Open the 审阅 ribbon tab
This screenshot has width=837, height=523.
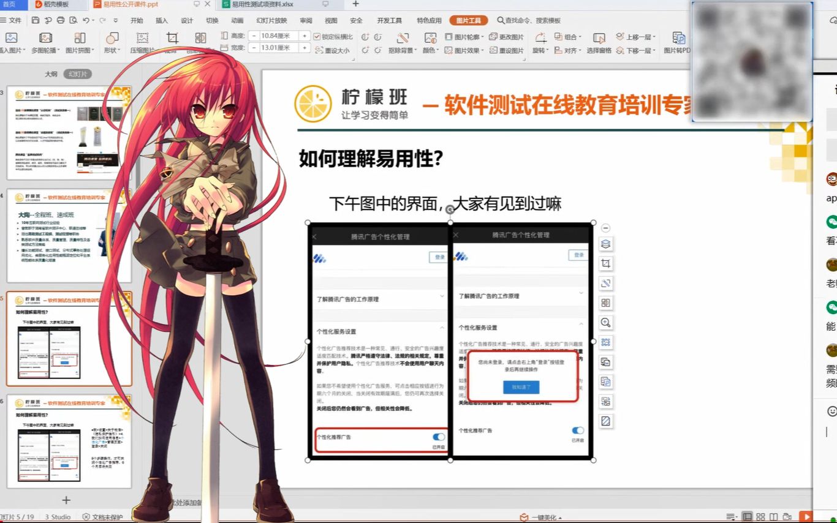tap(306, 20)
